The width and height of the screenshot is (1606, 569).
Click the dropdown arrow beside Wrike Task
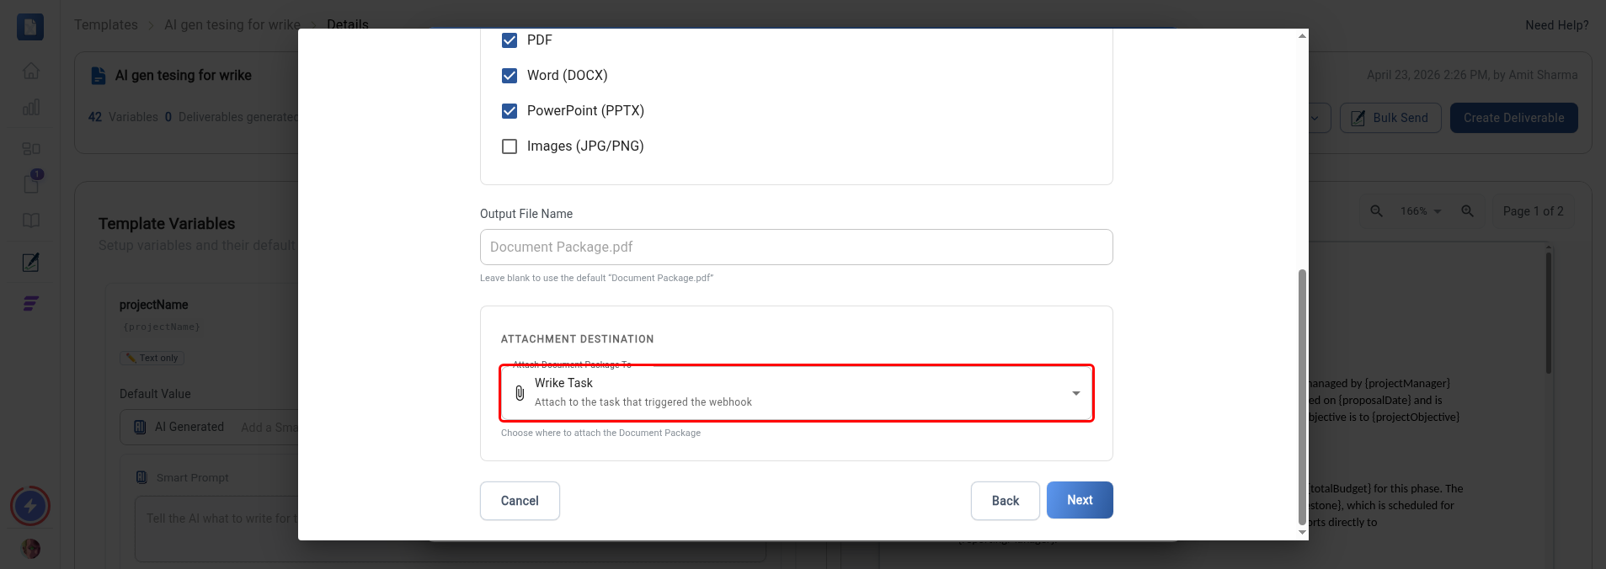(1075, 393)
